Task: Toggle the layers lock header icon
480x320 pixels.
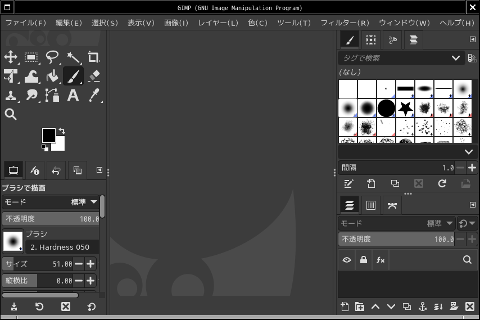Action: coord(363,260)
